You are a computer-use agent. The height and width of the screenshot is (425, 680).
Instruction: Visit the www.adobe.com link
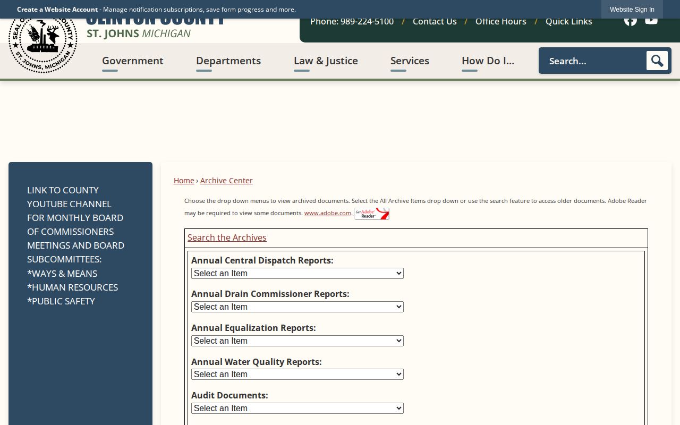point(328,213)
